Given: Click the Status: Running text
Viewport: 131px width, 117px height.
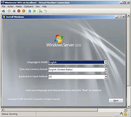Looking at the screenshot, I should (x=9, y=114).
